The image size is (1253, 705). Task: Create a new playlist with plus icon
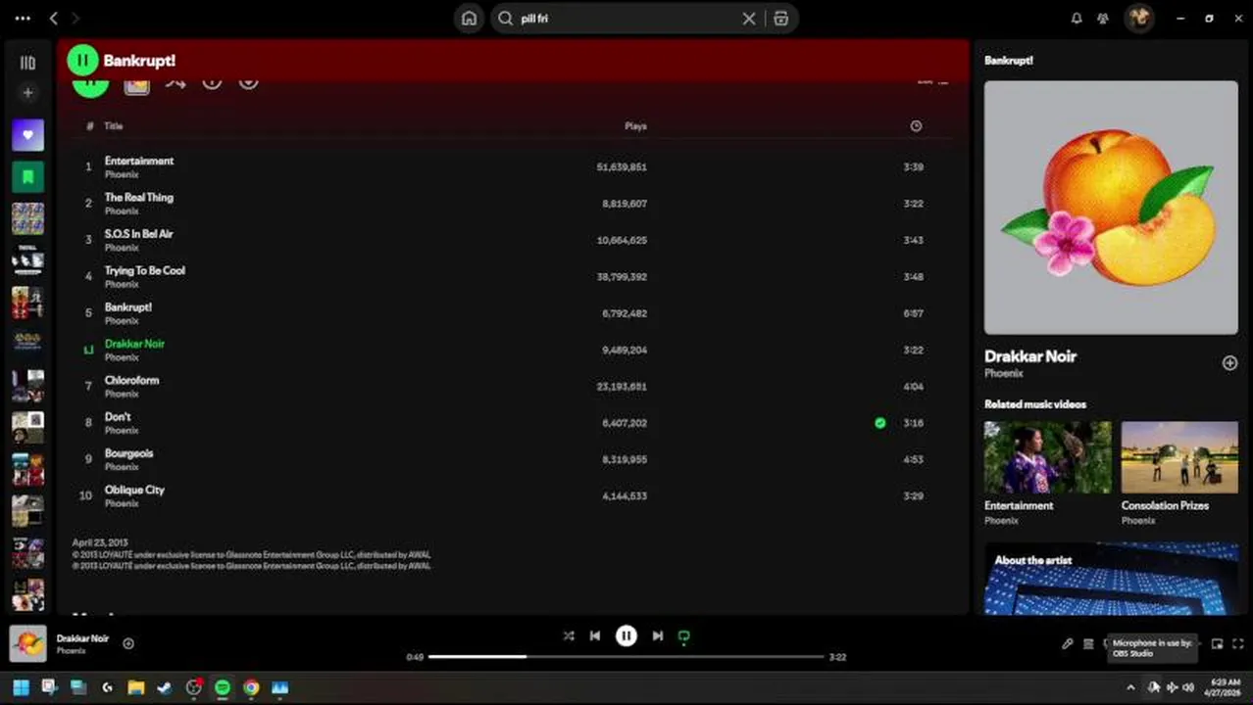click(x=27, y=93)
